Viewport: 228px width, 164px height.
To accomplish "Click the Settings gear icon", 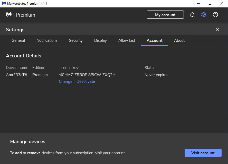I will pos(204,15).
